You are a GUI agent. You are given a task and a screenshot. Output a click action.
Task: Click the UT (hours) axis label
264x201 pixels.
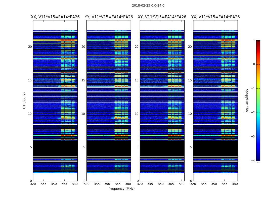pyautogui.click(x=24, y=100)
